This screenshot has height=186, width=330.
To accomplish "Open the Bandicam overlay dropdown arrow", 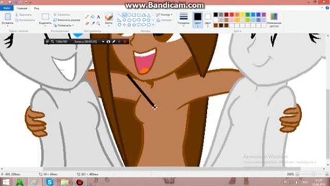I will pyautogui.click(x=103, y=42).
